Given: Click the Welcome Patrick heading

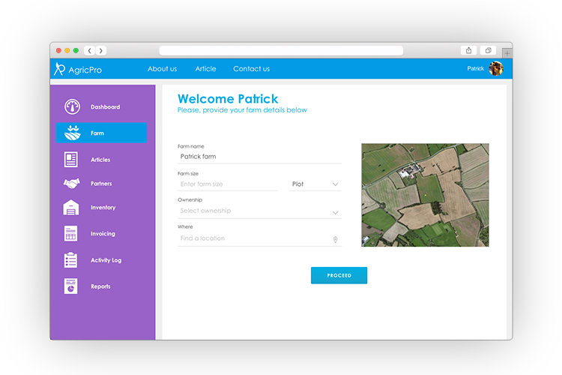Looking at the screenshot, I should (x=228, y=99).
